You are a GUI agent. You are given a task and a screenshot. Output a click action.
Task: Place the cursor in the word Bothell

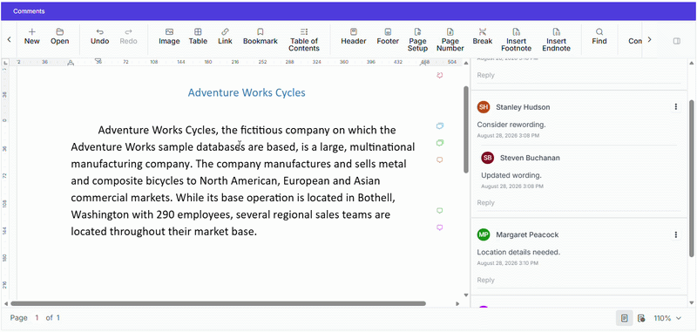(377, 197)
